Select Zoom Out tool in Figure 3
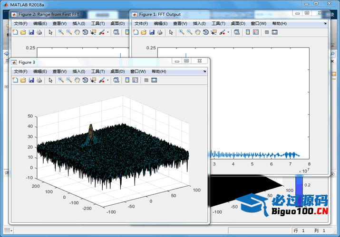Screen dimensions: 340x237 click(69, 80)
